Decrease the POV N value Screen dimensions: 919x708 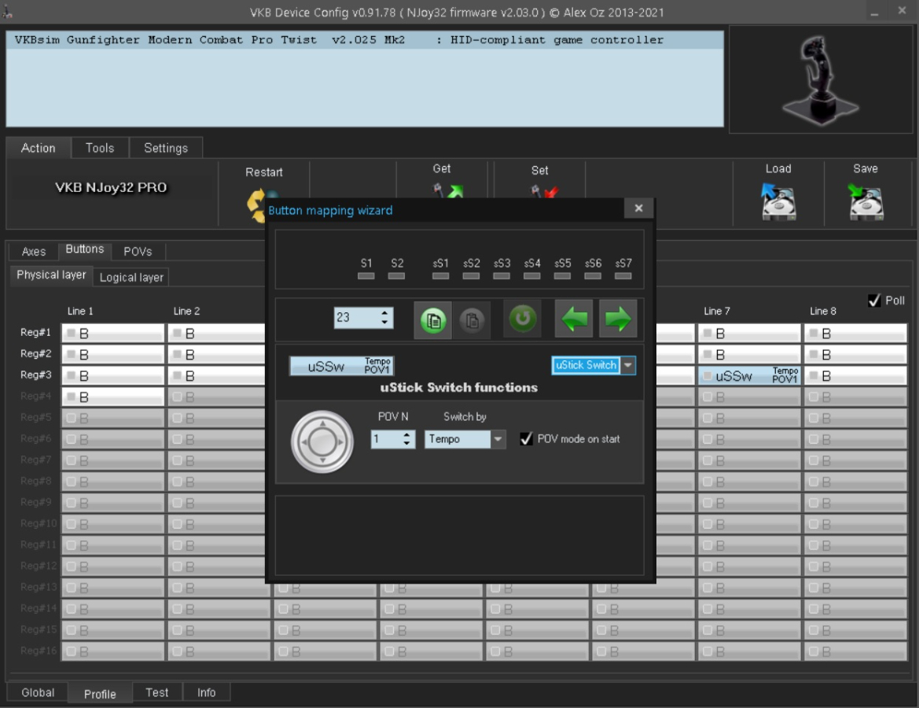(x=406, y=444)
